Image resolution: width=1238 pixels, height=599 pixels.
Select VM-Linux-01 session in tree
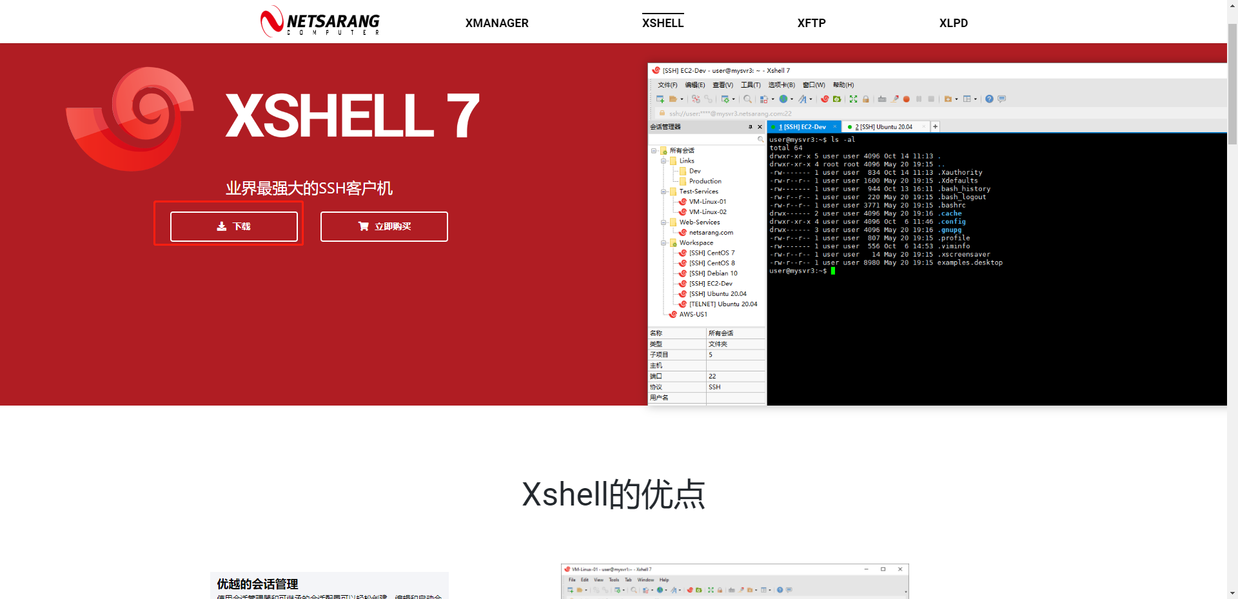click(x=703, y=202)
